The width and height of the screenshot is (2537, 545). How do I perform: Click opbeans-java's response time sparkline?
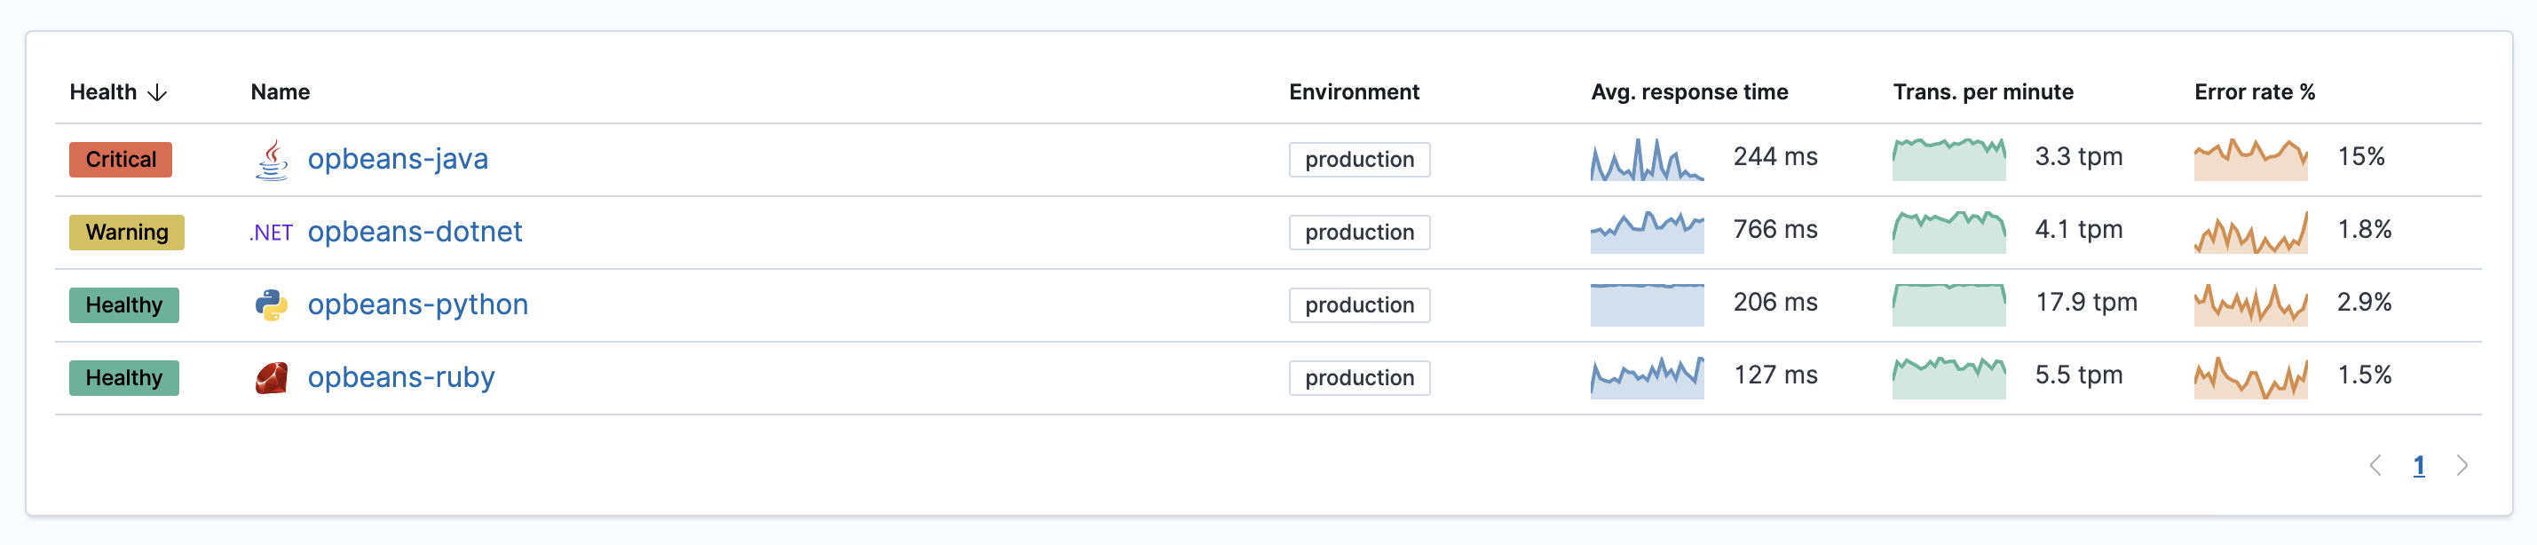(x=1647, y=160)
